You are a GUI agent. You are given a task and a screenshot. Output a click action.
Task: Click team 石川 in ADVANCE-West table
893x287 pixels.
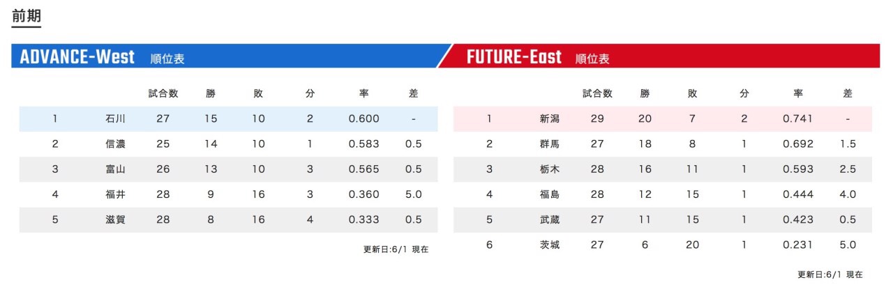(x=115, y=119)
